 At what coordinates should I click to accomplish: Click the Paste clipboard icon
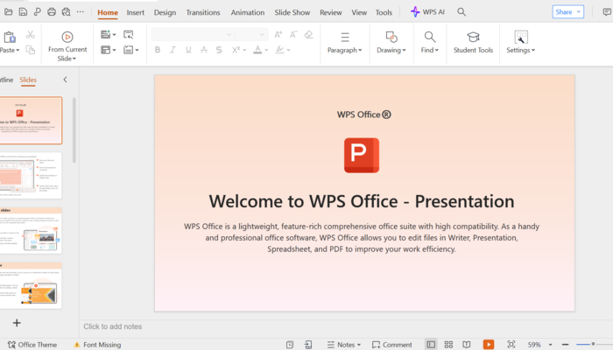click(10, 37)
